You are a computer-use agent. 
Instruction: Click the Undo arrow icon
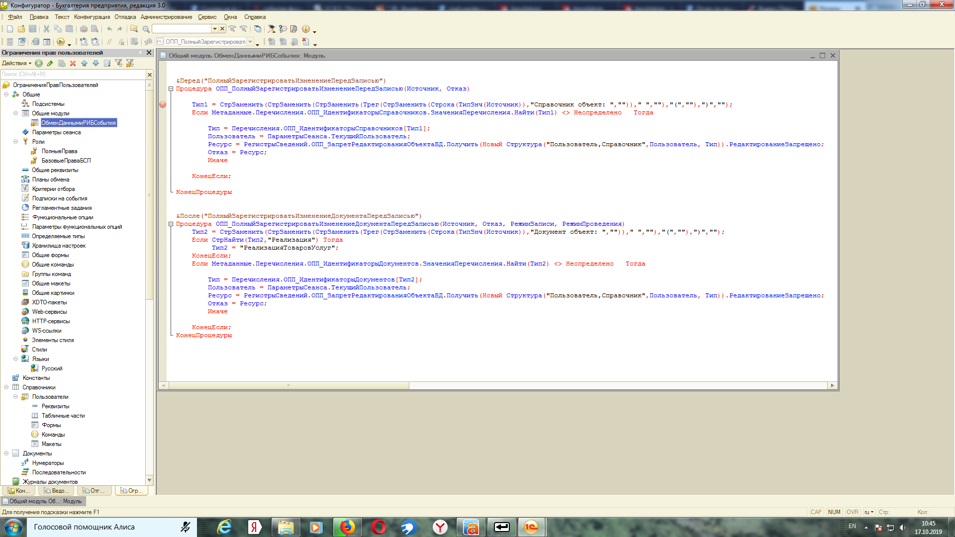(x=109, y=29)
